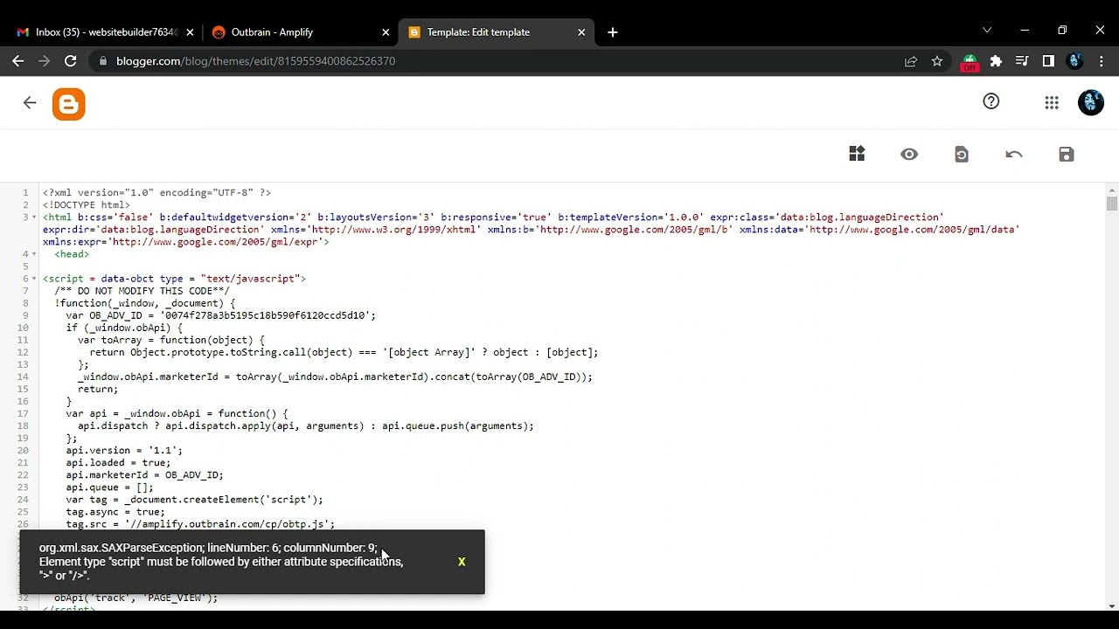Click the browser forward button
Screen dimensions: 1119x629
click(x=44, y=61)
